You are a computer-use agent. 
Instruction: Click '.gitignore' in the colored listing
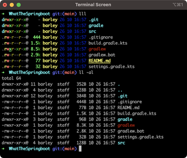coord(101,37)
